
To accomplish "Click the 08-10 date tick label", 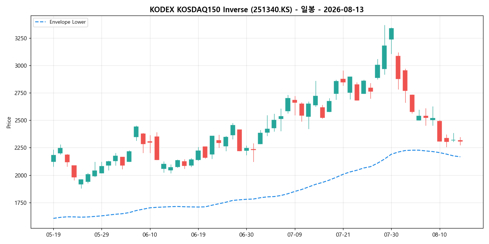I will click(x=439, y=235).
